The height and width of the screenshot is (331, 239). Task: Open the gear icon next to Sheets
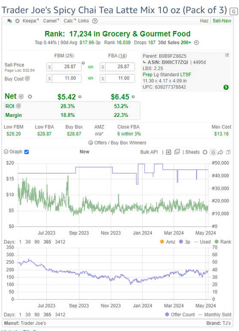point(205,152)
